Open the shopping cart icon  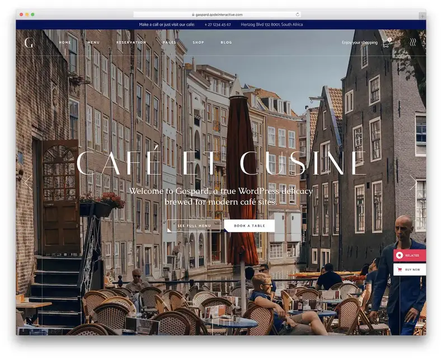[387, 43]
